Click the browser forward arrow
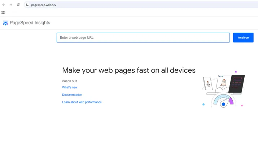 11,5
